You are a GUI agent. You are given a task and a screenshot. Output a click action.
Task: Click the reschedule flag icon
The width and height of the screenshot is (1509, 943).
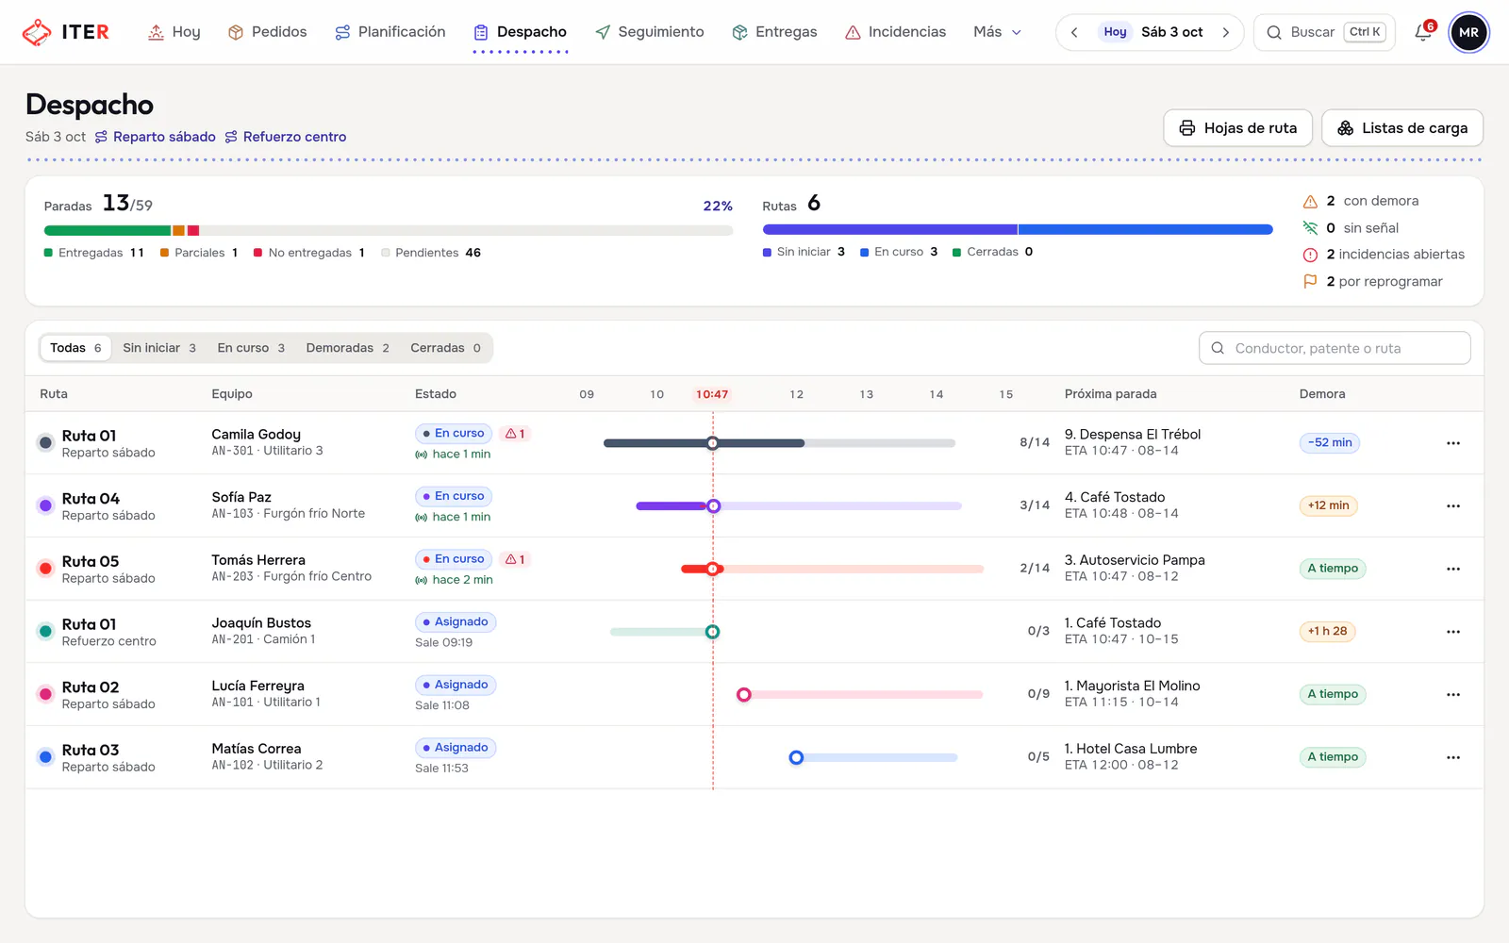coord(1310,281)
